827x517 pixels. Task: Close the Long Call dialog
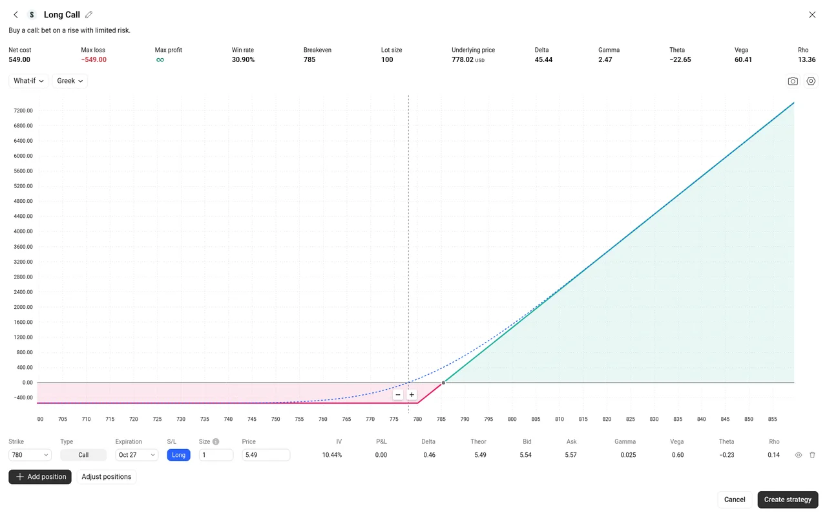[812, 15]
